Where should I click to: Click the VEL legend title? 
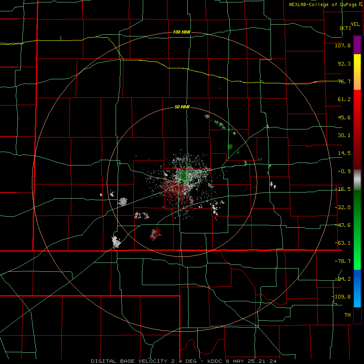point(356,24)
